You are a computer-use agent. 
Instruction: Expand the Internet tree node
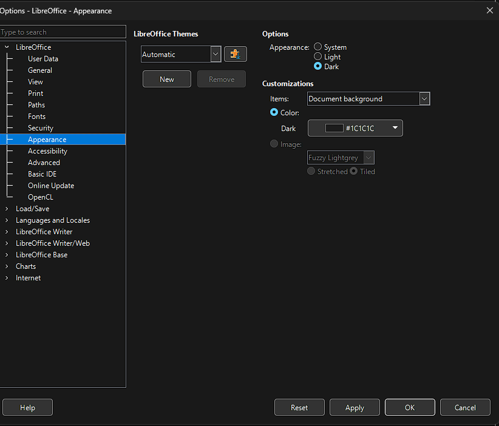[7, 278]
